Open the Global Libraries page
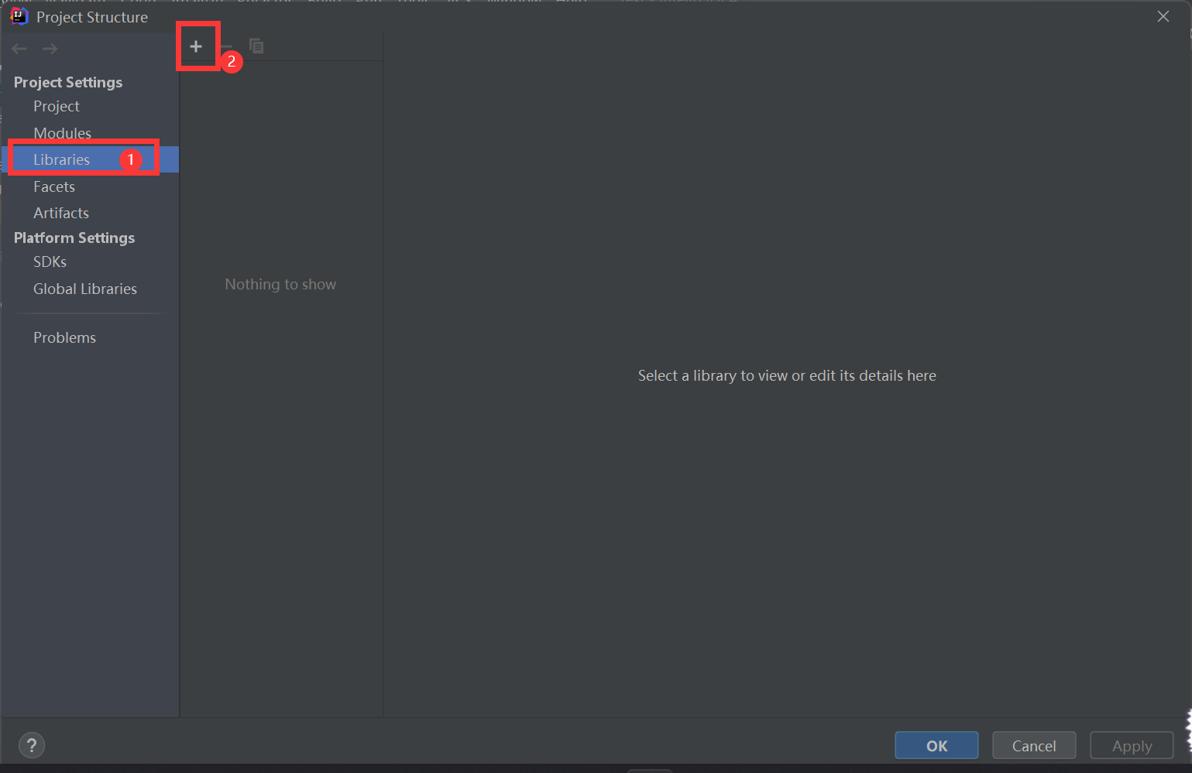 coord(85,289)
